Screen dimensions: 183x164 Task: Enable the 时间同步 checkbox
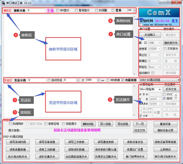pos(10,124)
